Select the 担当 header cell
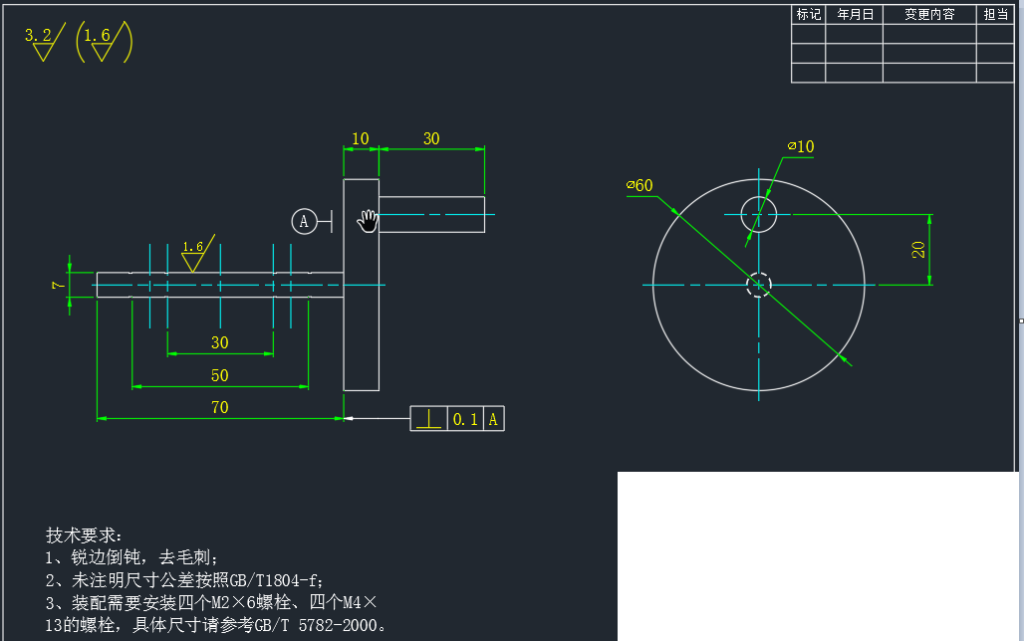Viewport: 1024px width, 641px height. (994, 14)
